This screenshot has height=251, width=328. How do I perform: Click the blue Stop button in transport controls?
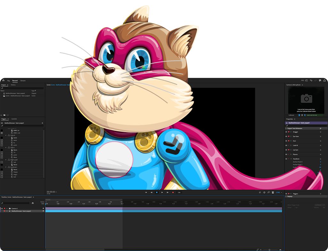(x=157, y=192)
